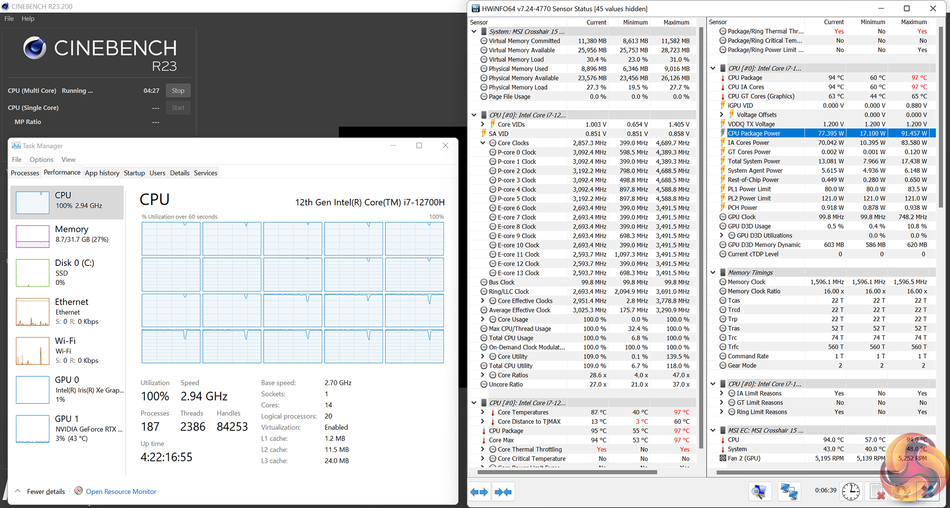Open the Startup tab in Task Manager

pyautogui.click(x=134, y=173)
